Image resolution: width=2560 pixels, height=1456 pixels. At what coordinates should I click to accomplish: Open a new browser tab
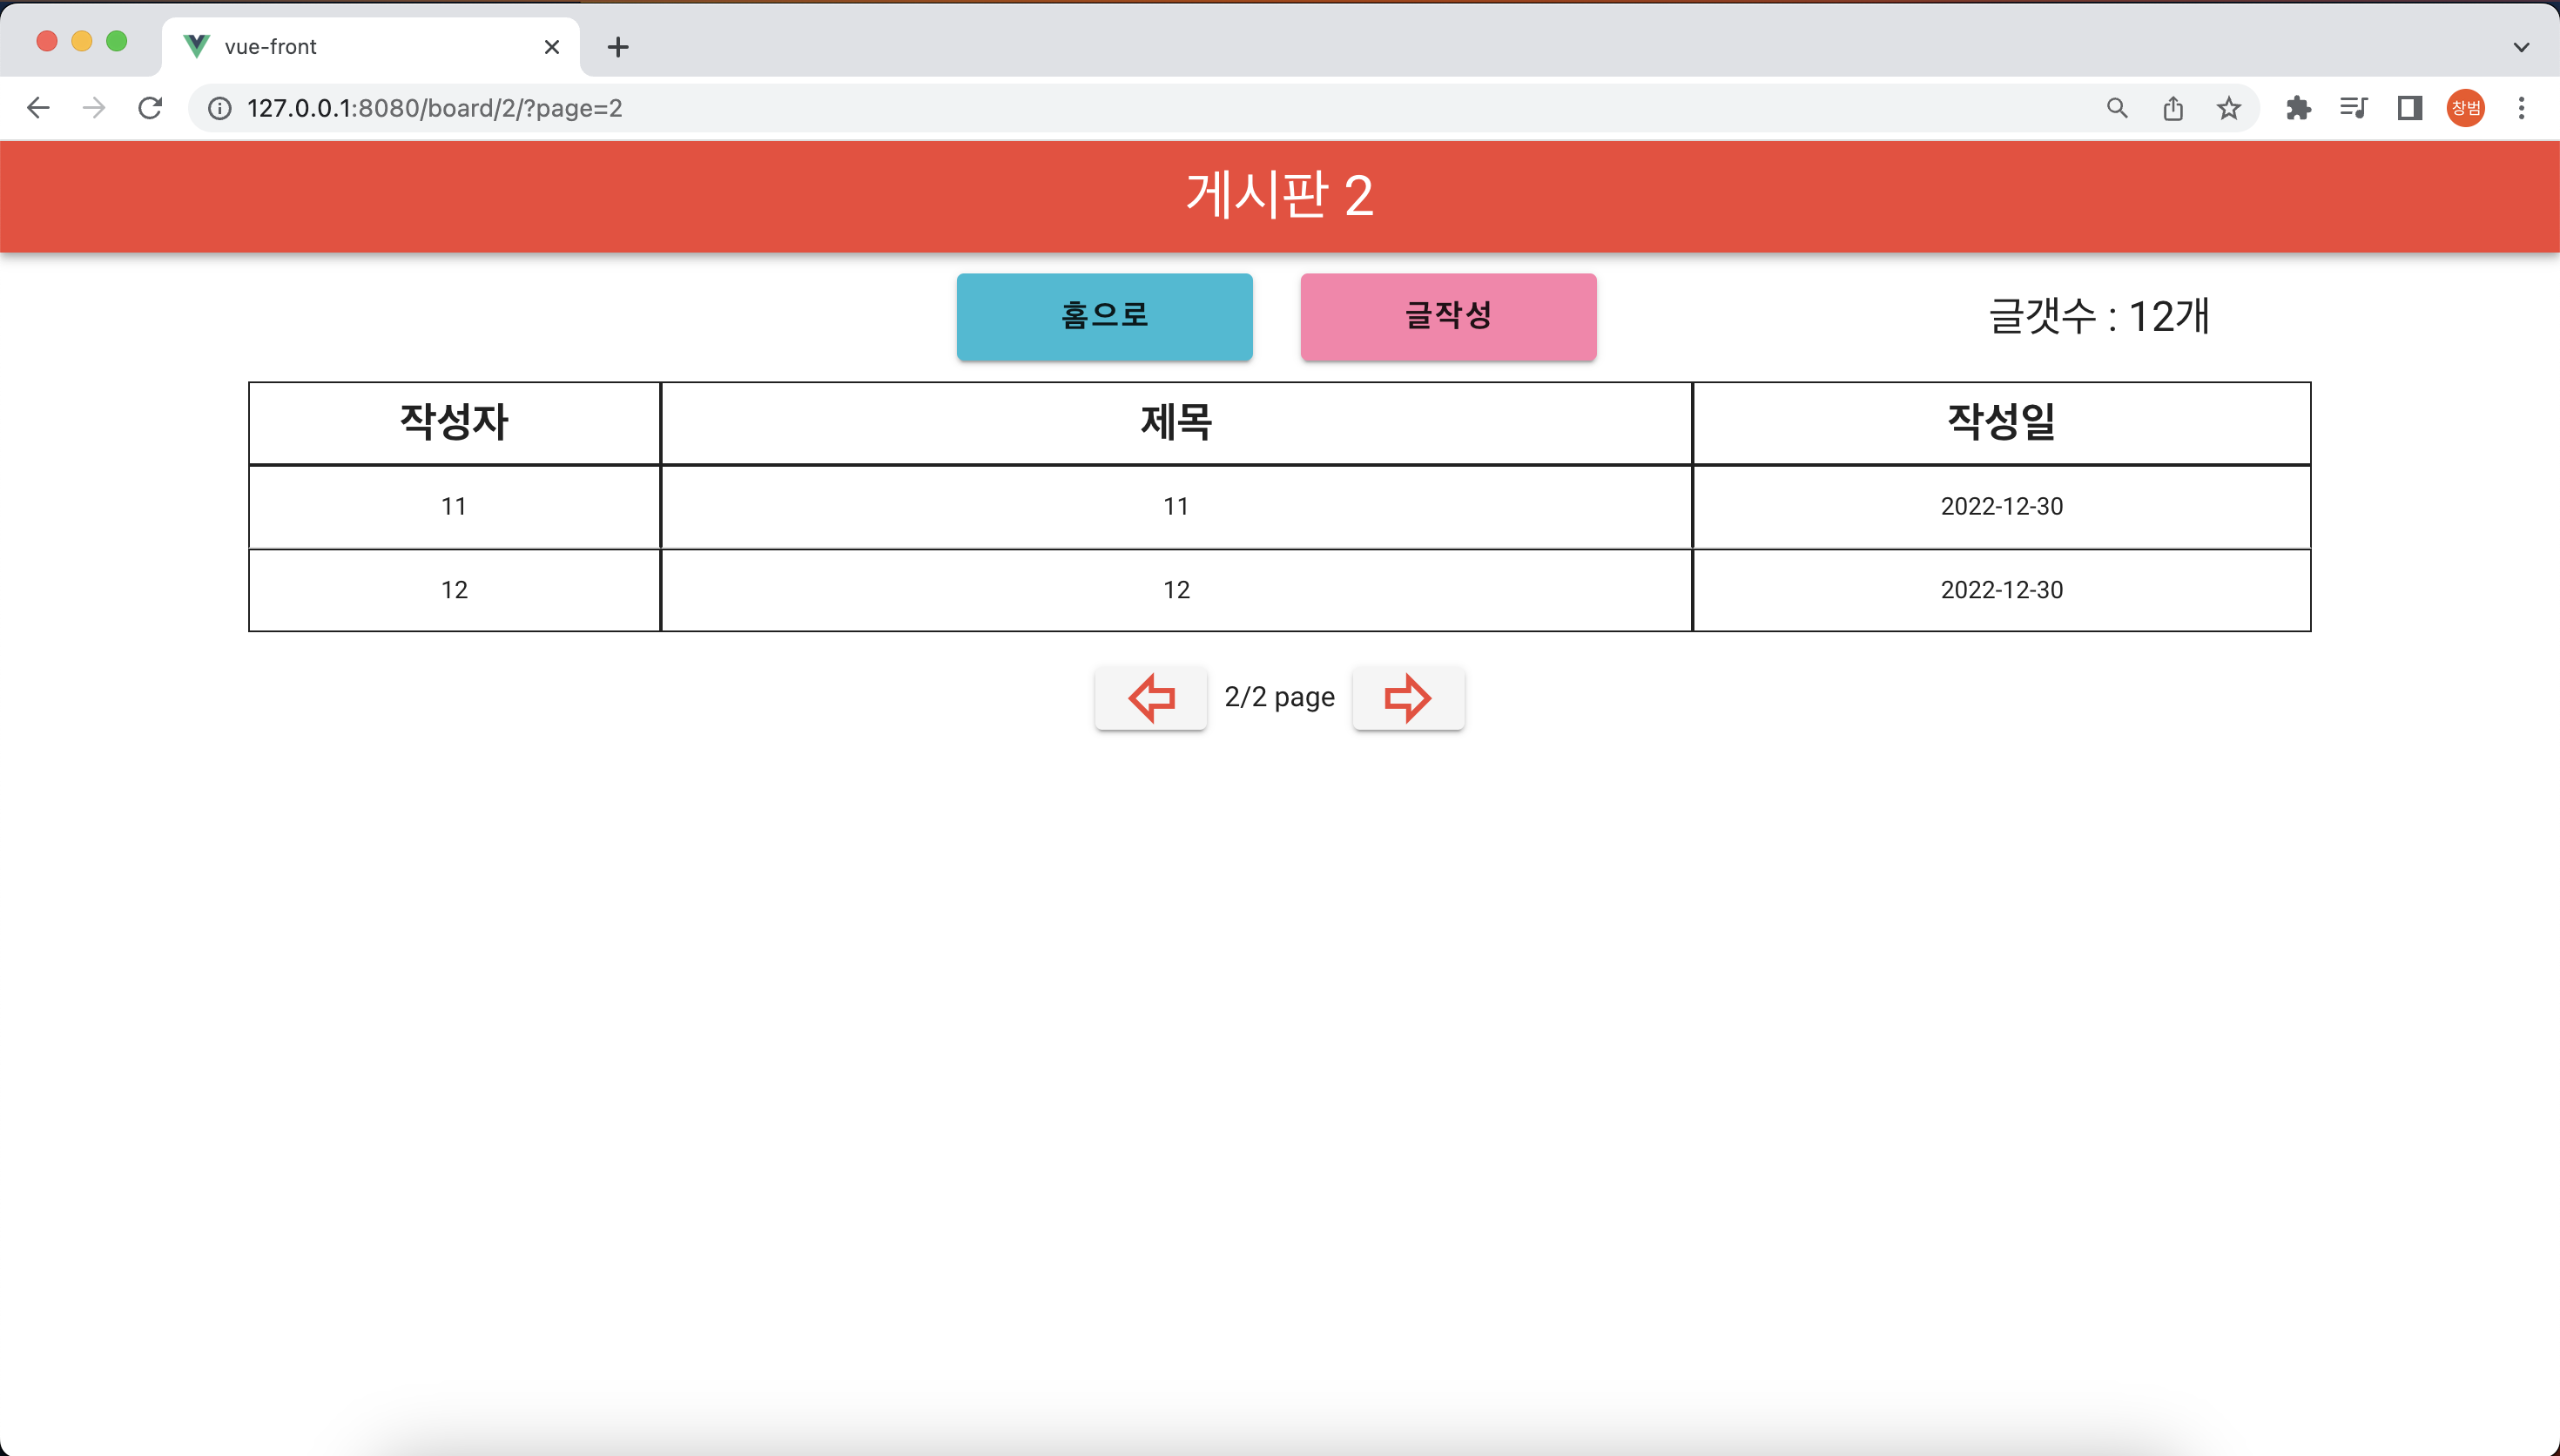[x=617, y=47]
